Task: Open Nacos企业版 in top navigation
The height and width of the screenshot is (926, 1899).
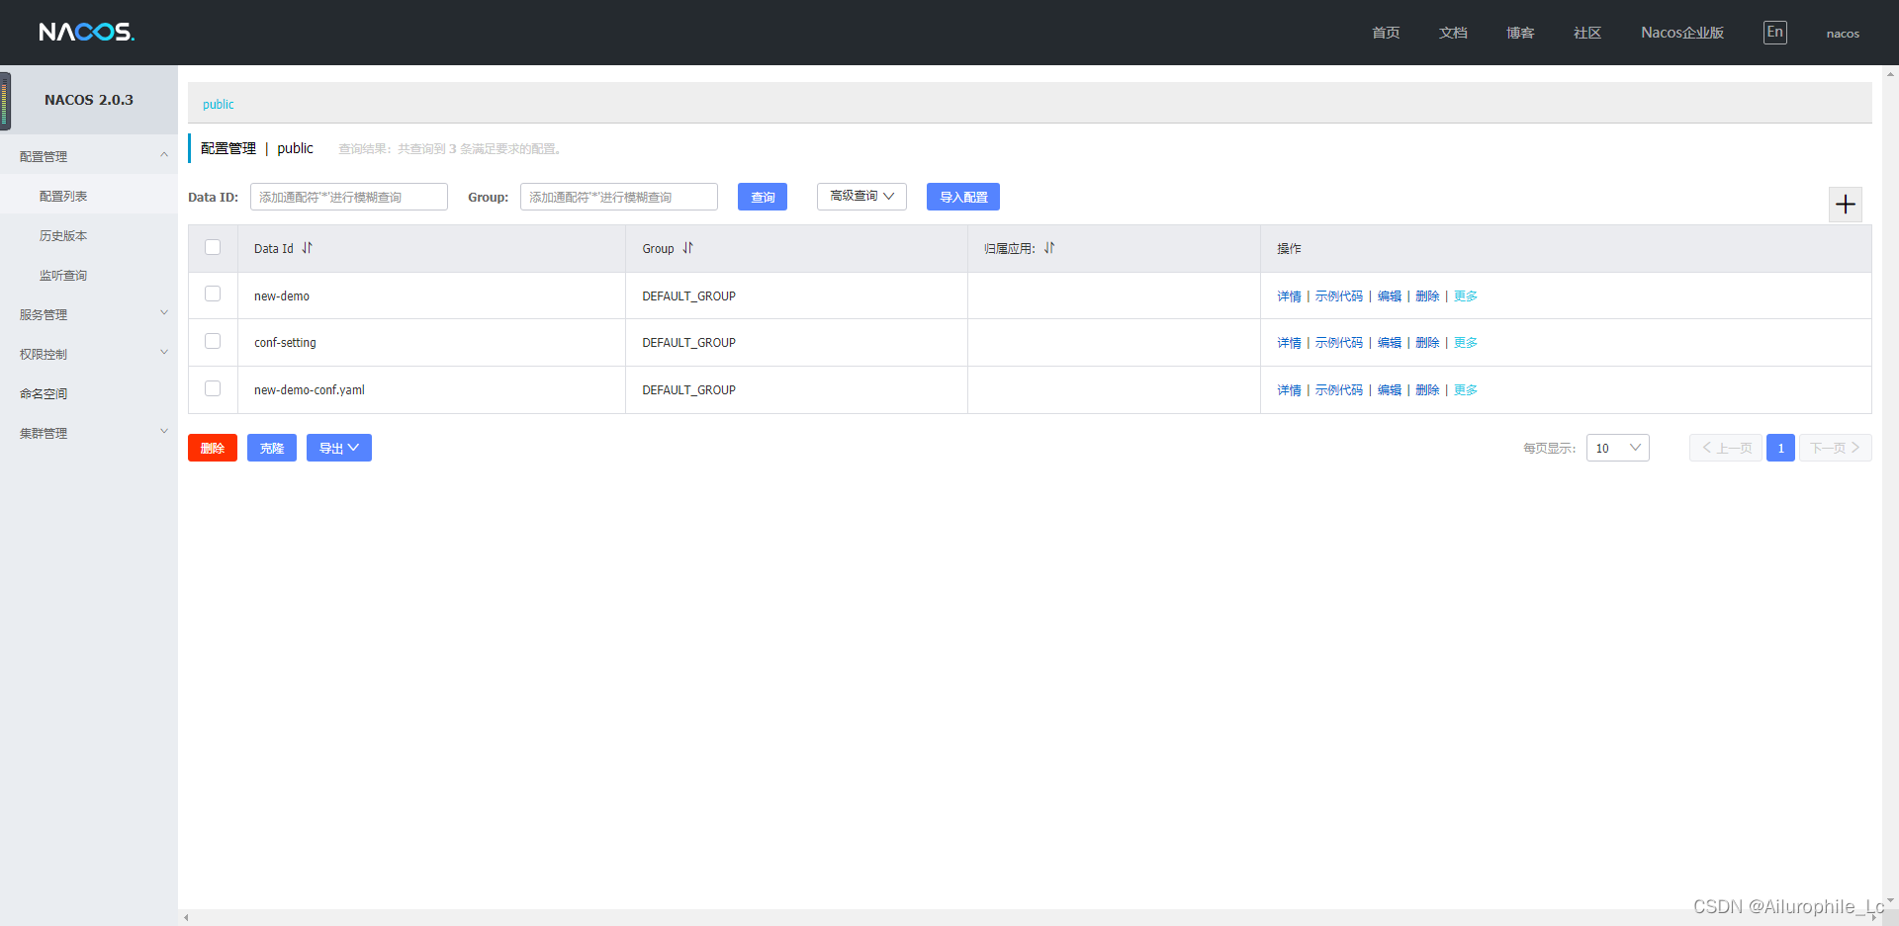Action: (x=1682, y=33)
